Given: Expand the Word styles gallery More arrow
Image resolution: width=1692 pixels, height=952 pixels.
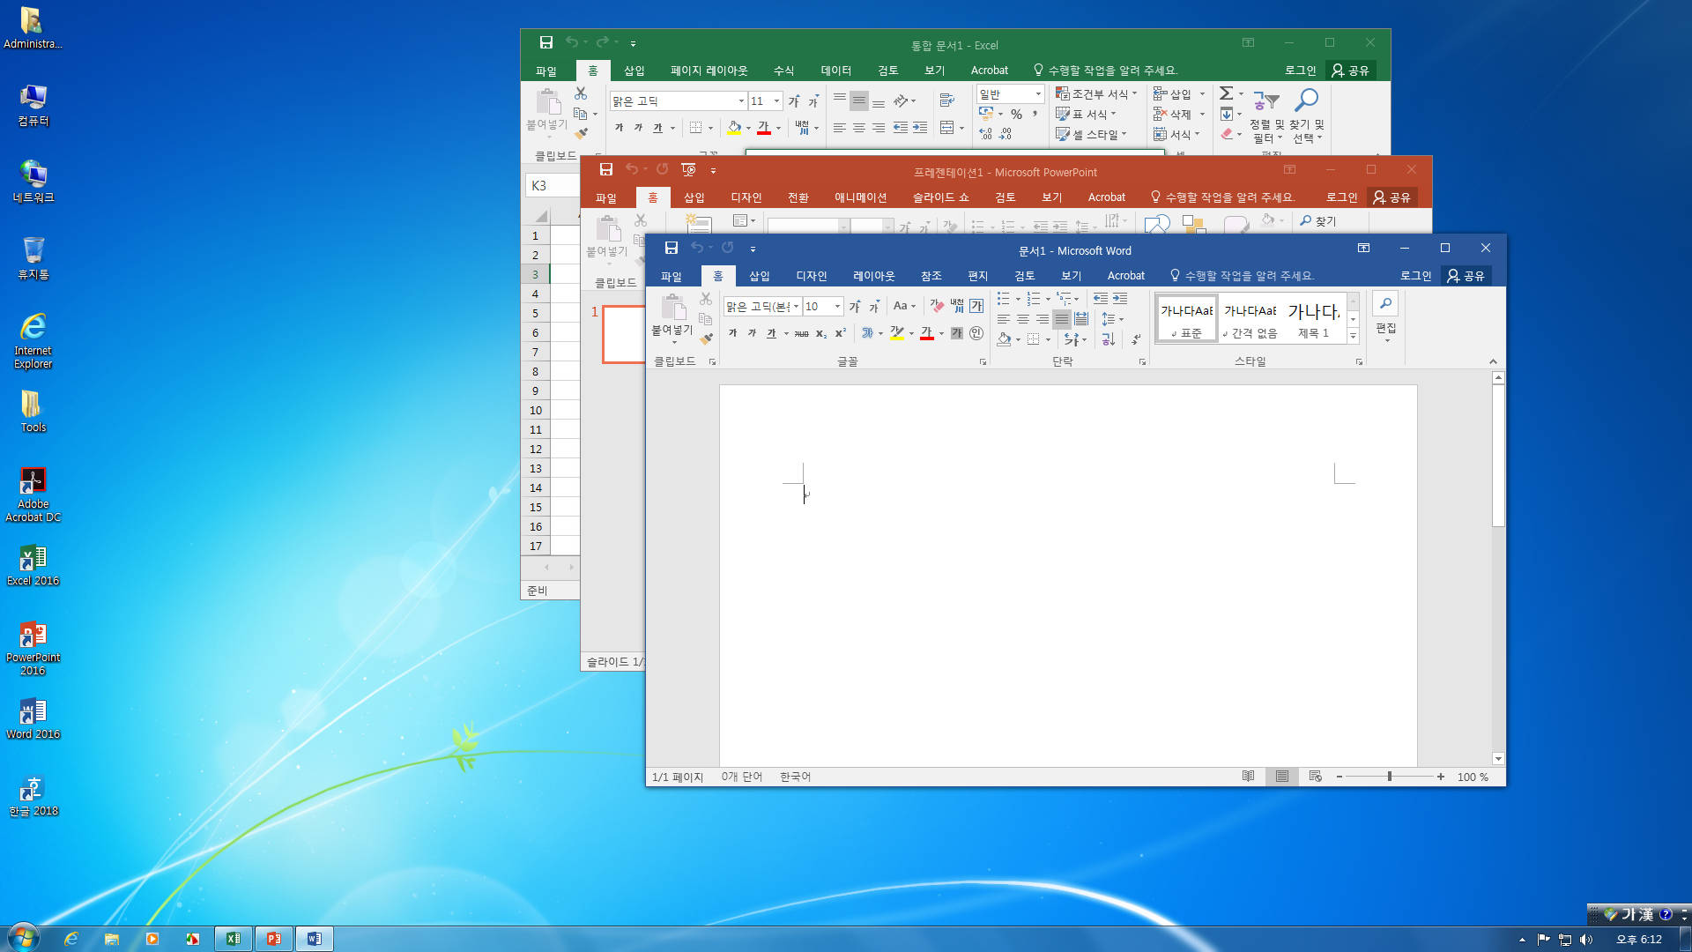Looking at the screenshot, I should pyautogui.click(x=1353, y=337).
